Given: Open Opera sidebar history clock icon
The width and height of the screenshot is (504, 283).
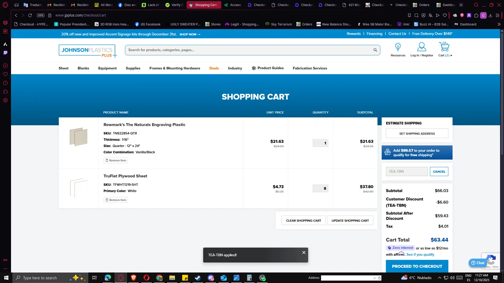Looking at the screenshot, I should 5,83.
